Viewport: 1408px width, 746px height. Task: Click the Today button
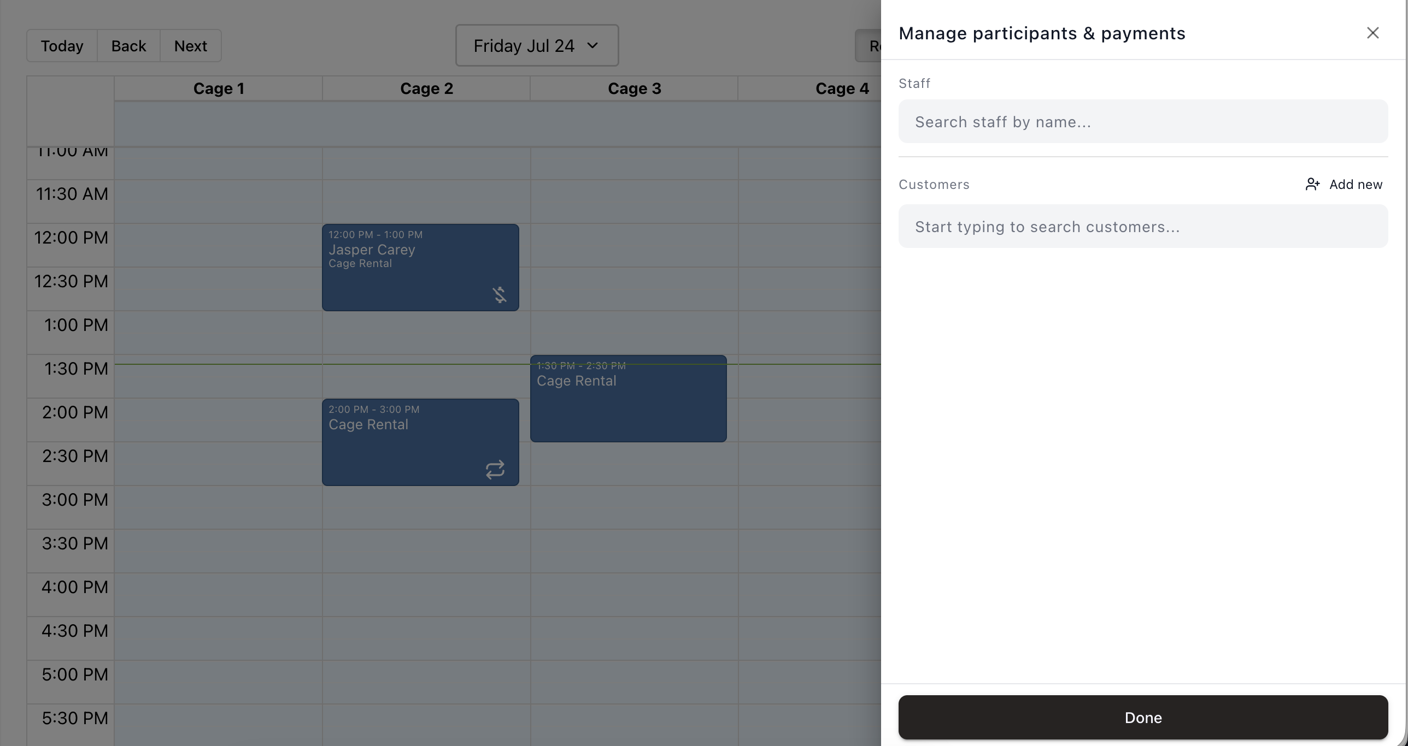click(62, 46)
